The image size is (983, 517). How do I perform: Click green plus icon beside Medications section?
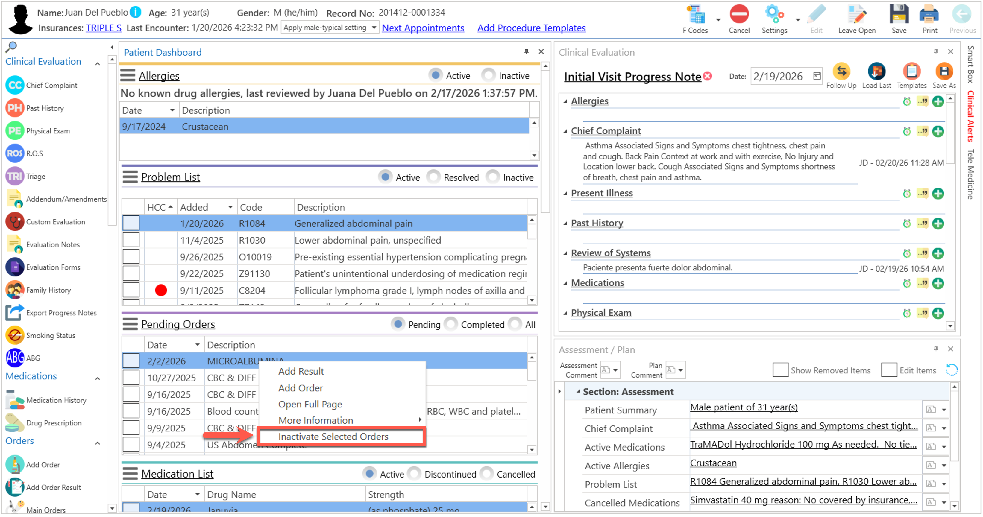click(x=938, y=284)
